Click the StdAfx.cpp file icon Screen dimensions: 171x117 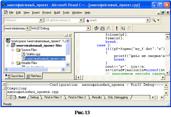(23, 54)
